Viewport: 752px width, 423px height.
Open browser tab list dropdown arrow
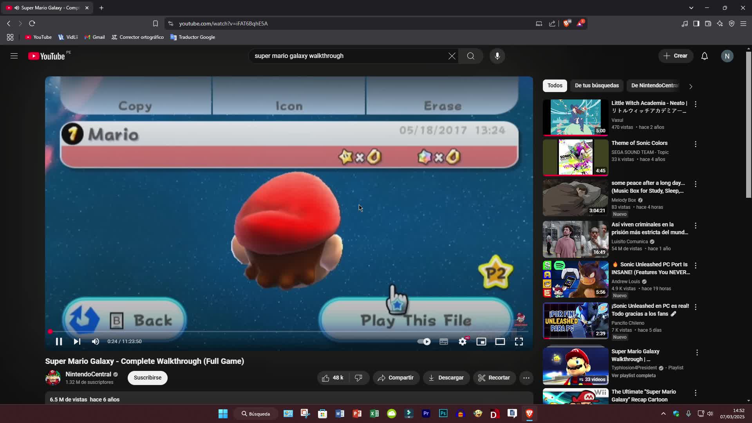(x=691, y=8)
